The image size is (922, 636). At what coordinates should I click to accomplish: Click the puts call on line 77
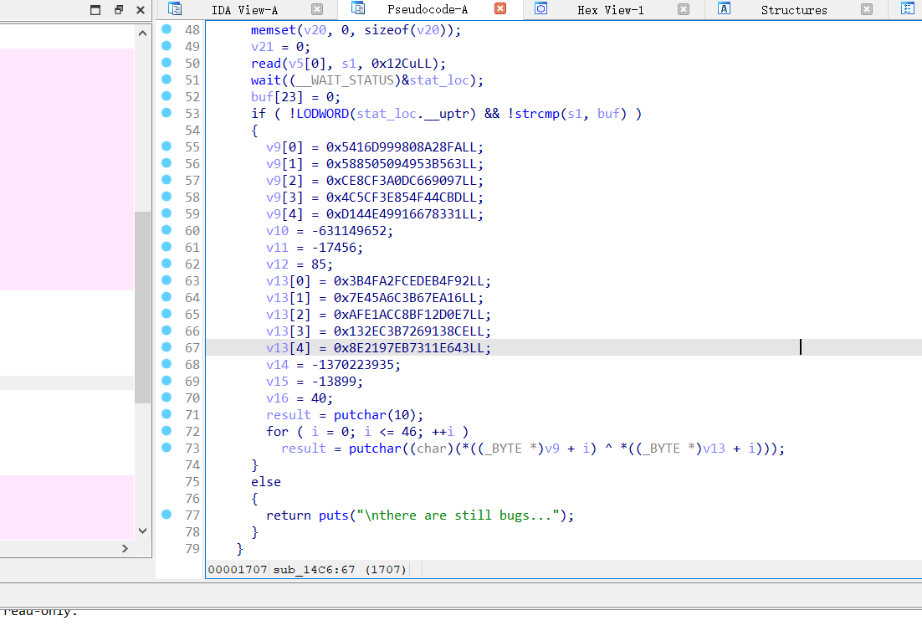pyautogui.click(x=333, y=515)
